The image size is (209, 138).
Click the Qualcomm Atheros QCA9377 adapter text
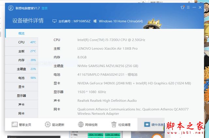pos(133,111)
